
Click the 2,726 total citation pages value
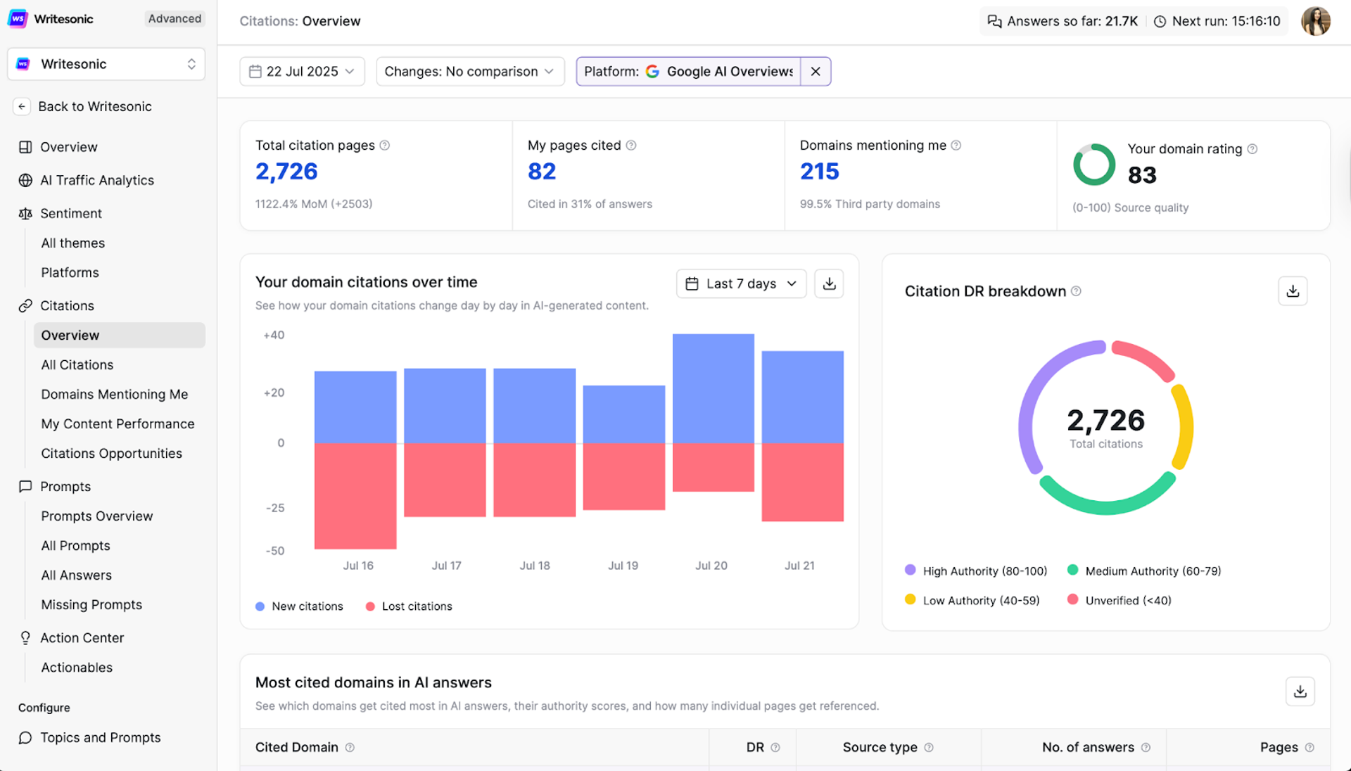click(x=286, y=172)
